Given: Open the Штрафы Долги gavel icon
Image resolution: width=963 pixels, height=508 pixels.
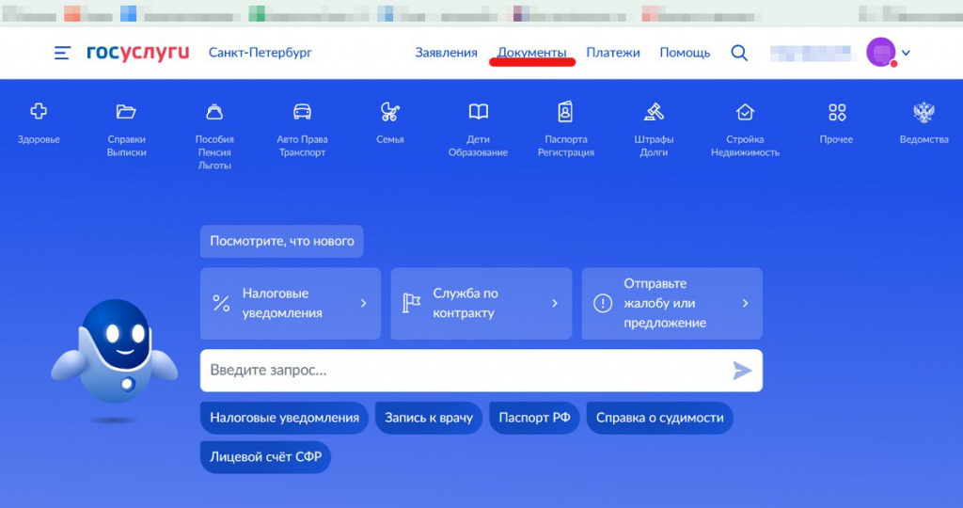Looking at the screenshot, I should coord(654,111).
